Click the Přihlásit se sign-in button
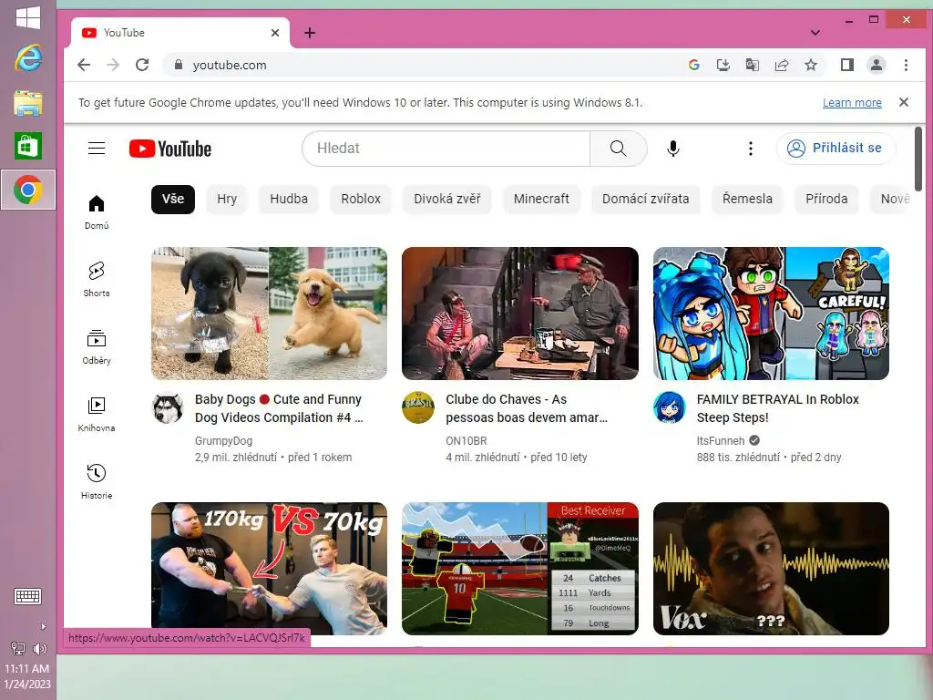The image size is (933, 700). click(836, 149)
